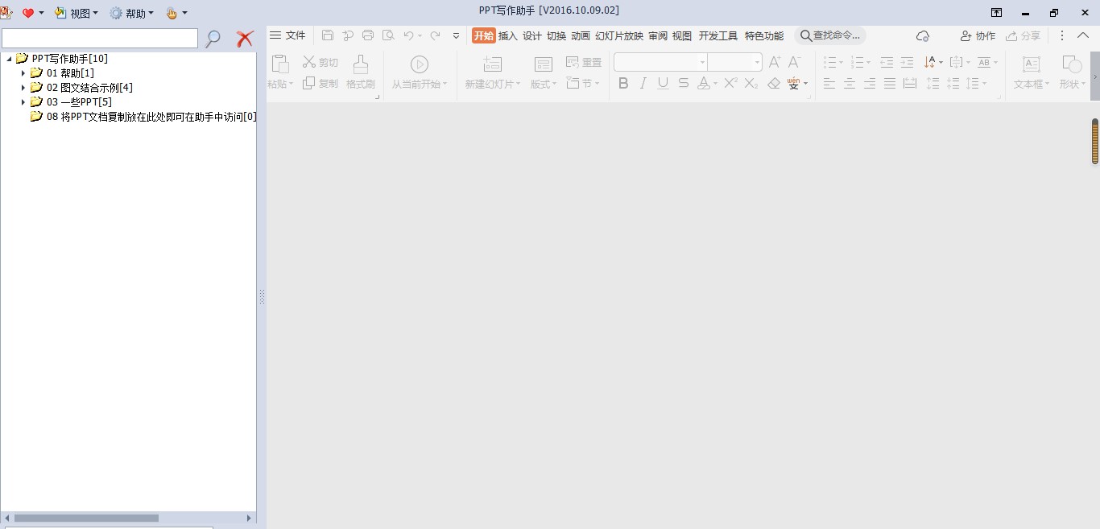This screenshot has height=529, width=1100.
Task: Click the 分享 share button
Action: 1023,35
